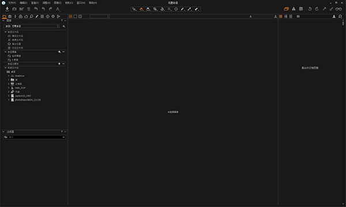Image resolution: width=346 pixels, height=207 pixels.
Task: Select the arrow Select cursor tool
Action: pos(134,9)
